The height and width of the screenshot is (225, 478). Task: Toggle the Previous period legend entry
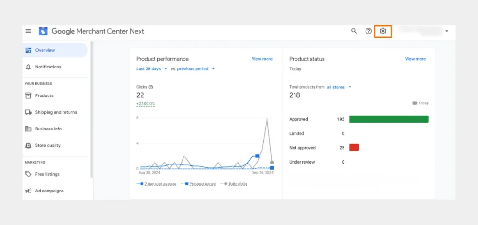click(x=198, y=184)
